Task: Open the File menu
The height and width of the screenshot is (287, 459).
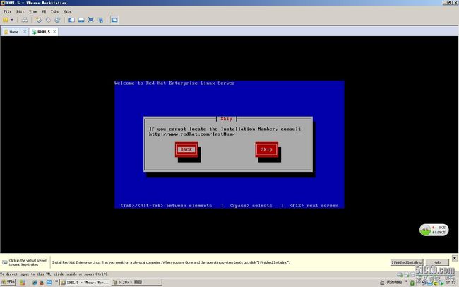Action: click(x=7, y=11)
